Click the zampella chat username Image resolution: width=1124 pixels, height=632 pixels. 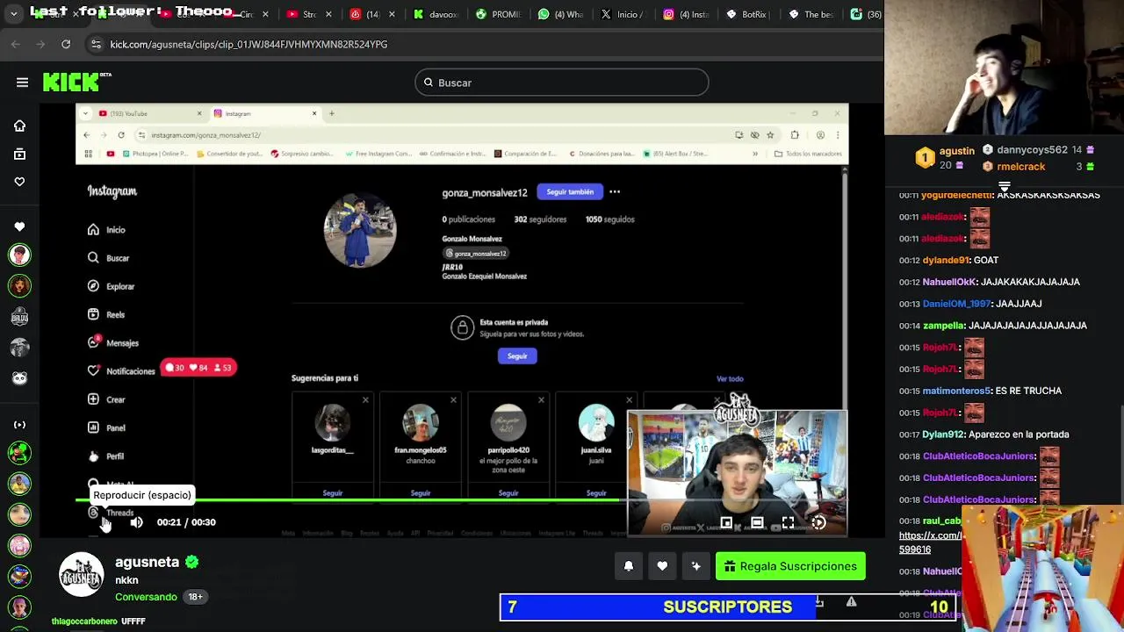(944, 326)
